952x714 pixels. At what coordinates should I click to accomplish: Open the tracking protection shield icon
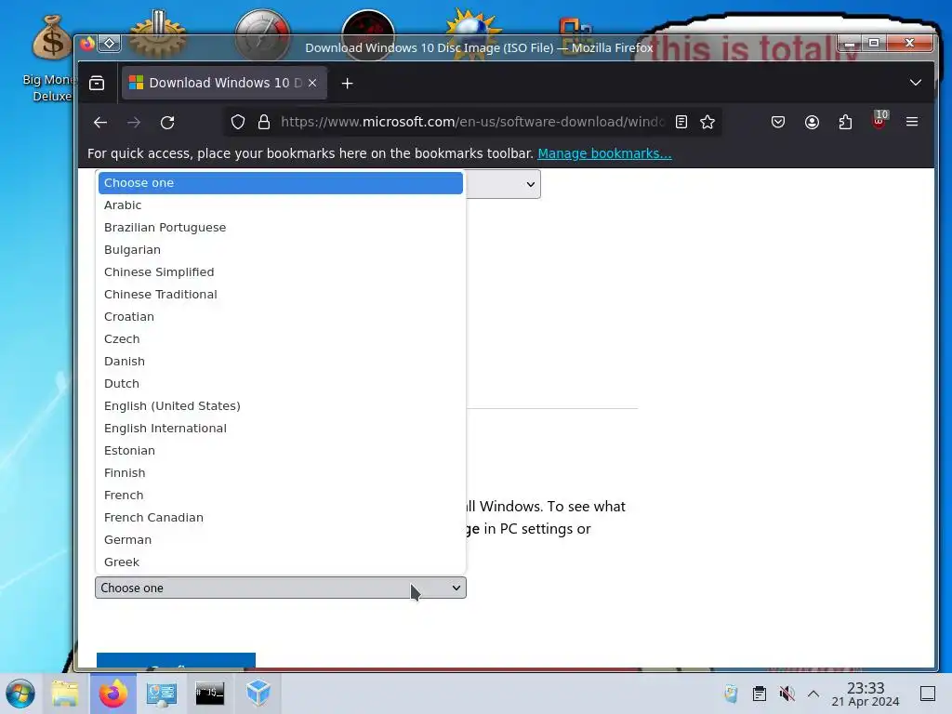[x=238, y=122]
